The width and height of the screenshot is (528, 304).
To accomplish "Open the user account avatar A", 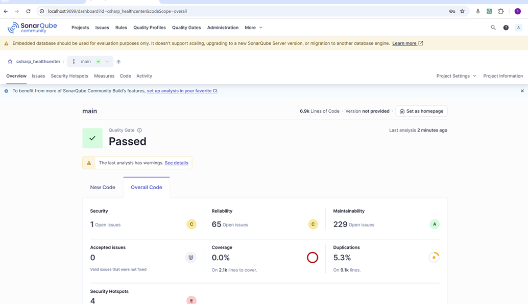I will point(518,28).
